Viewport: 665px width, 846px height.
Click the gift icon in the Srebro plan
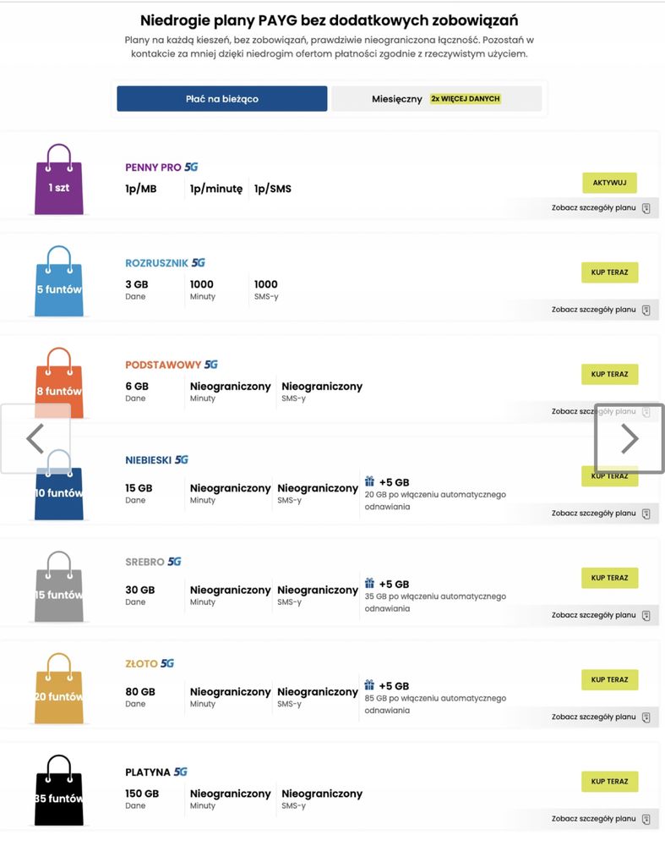(369, 583)
